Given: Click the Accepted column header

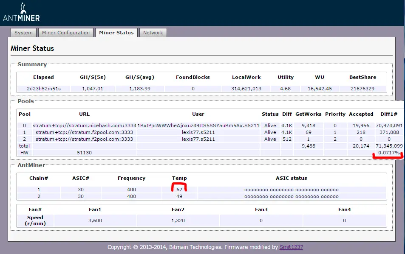Looking at the screenshot, I should [361, 114].
